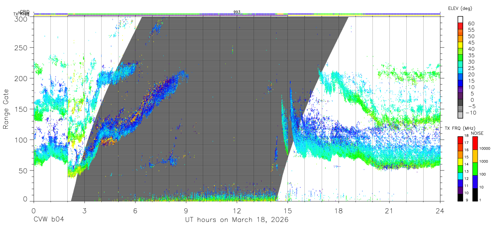This screenshot has width=495, height=228.
Task: Click the "30" label in ELEV legend
Action: 471,62
